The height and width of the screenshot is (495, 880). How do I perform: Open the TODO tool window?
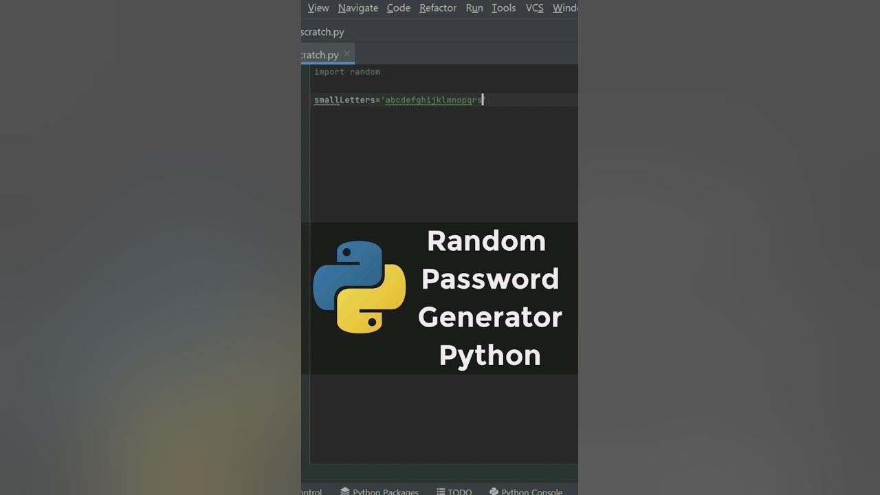pyautogui.click(x=454, y=491)
